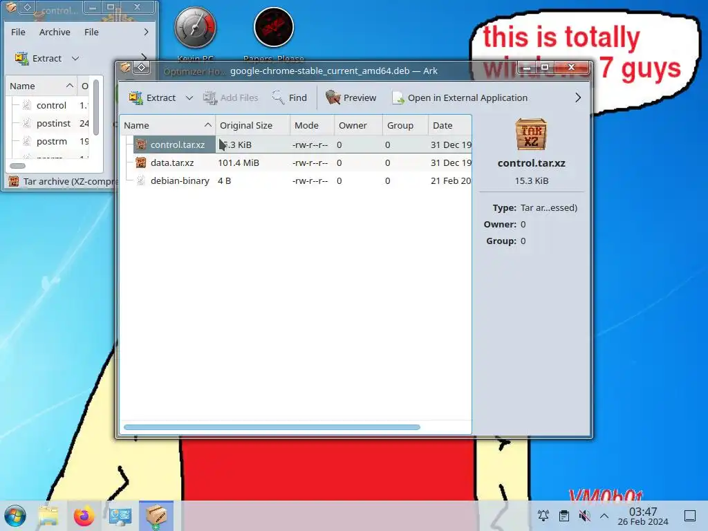
Task: Click the vertical scrollbar in background Ark window
Action: 96,107
